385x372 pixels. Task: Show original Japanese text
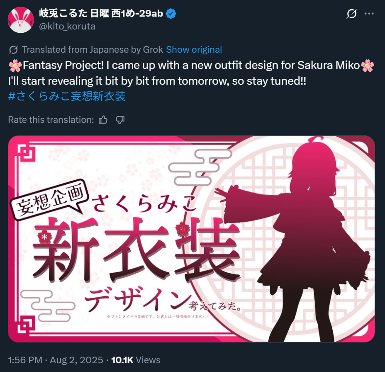tap(194, 50)
